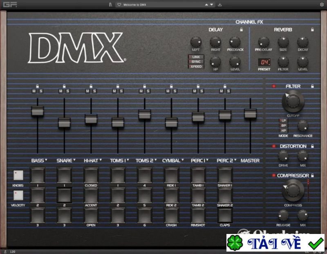Screen dimensions: 327x254
Task: Click the metronome tempo icon
Action: click(5, 252)
